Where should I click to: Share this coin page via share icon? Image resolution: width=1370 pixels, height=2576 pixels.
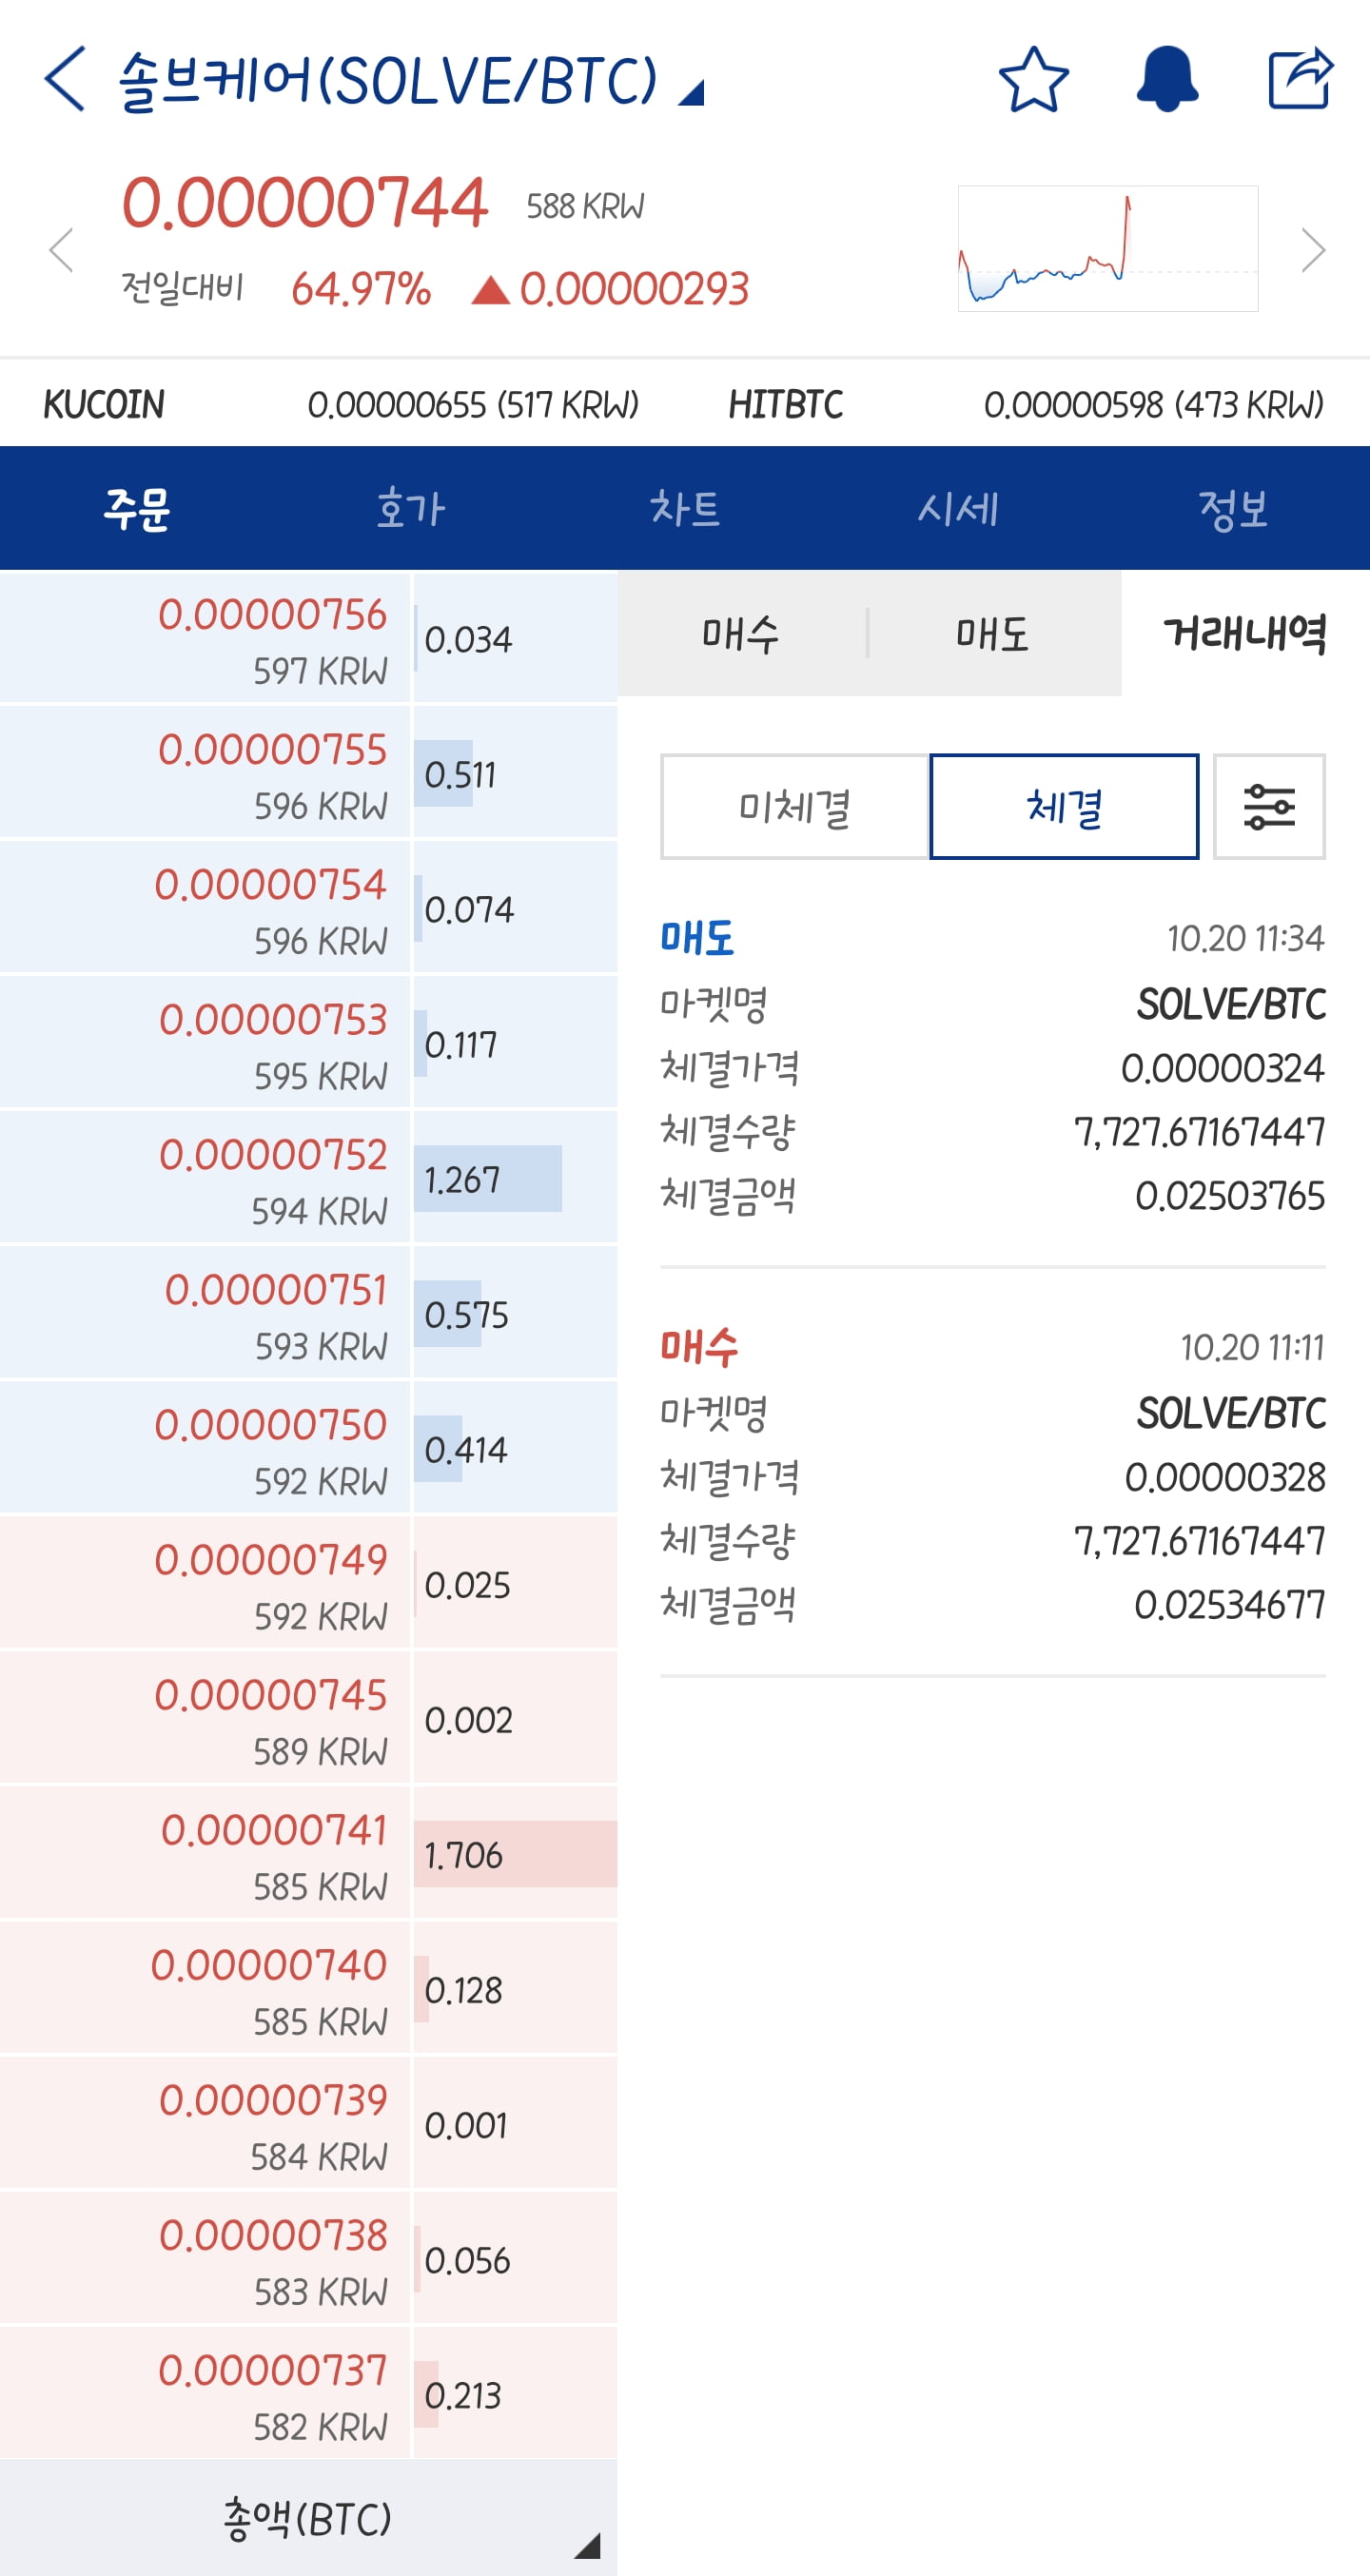pyautogui.click(x=1300, y=79)
